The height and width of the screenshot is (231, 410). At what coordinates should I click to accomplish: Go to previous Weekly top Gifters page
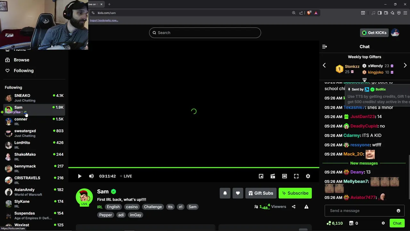click(x=324, y=65)
